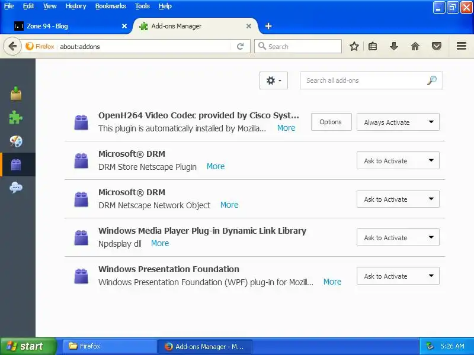The height and width of the screenshot is (355, 474).
Task: Click the system tray network icon
Action: click(430, 346)
